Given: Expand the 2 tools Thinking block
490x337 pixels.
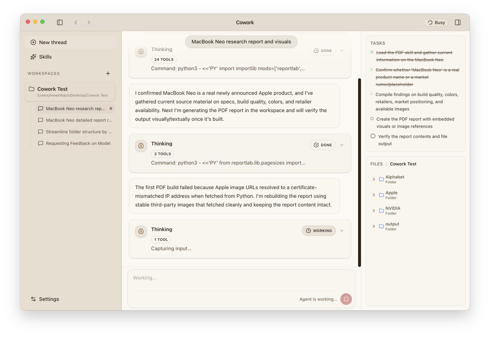Looking at the screenshot, I should [x=342, y=145].
